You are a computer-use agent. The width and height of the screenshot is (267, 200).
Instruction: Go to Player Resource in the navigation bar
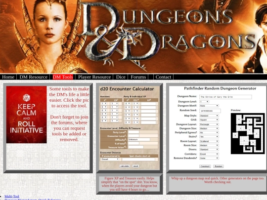click(x=94, y=77)
